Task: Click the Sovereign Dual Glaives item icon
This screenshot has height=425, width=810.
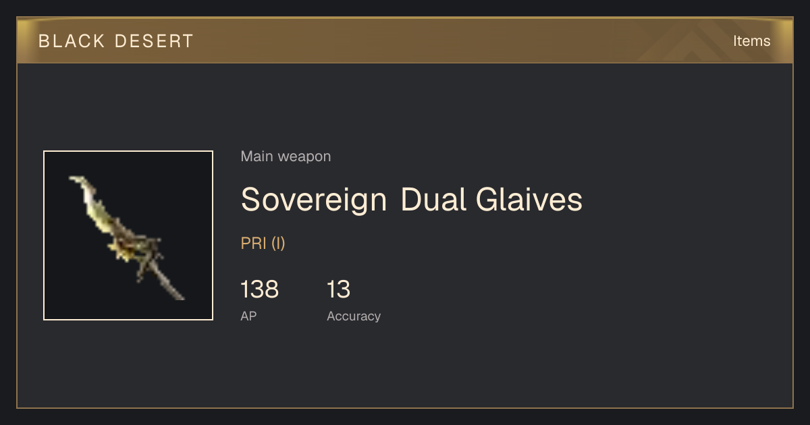Action: tap(128, 235)
